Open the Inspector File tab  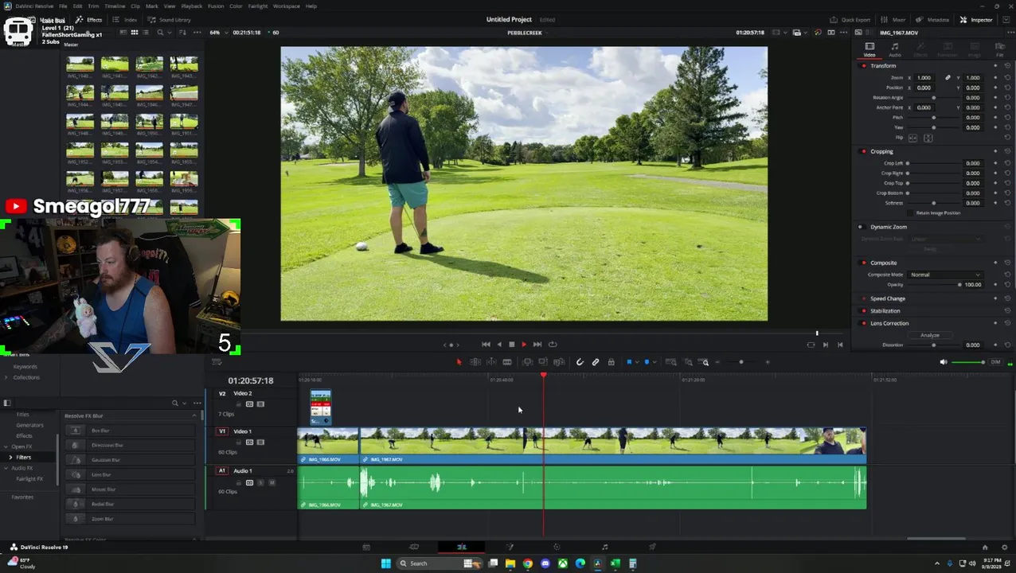1000,49
